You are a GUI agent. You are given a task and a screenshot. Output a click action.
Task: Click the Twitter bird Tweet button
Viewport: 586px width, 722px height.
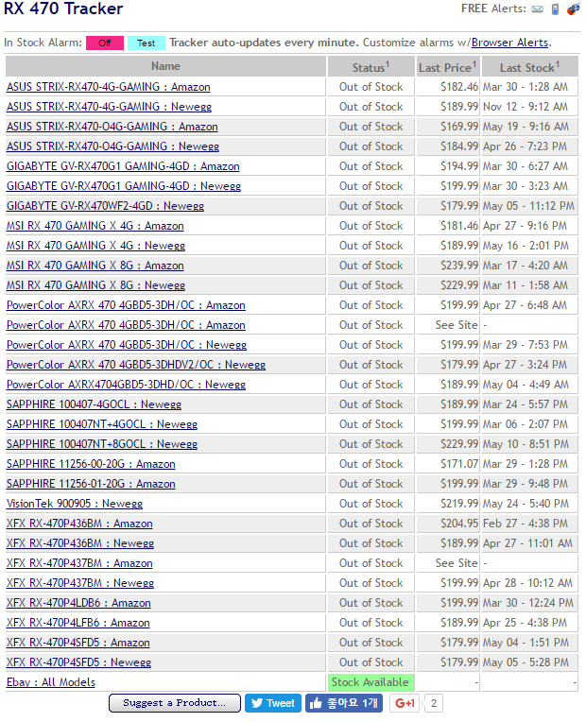pyautogui.click(x=273, y=703)
